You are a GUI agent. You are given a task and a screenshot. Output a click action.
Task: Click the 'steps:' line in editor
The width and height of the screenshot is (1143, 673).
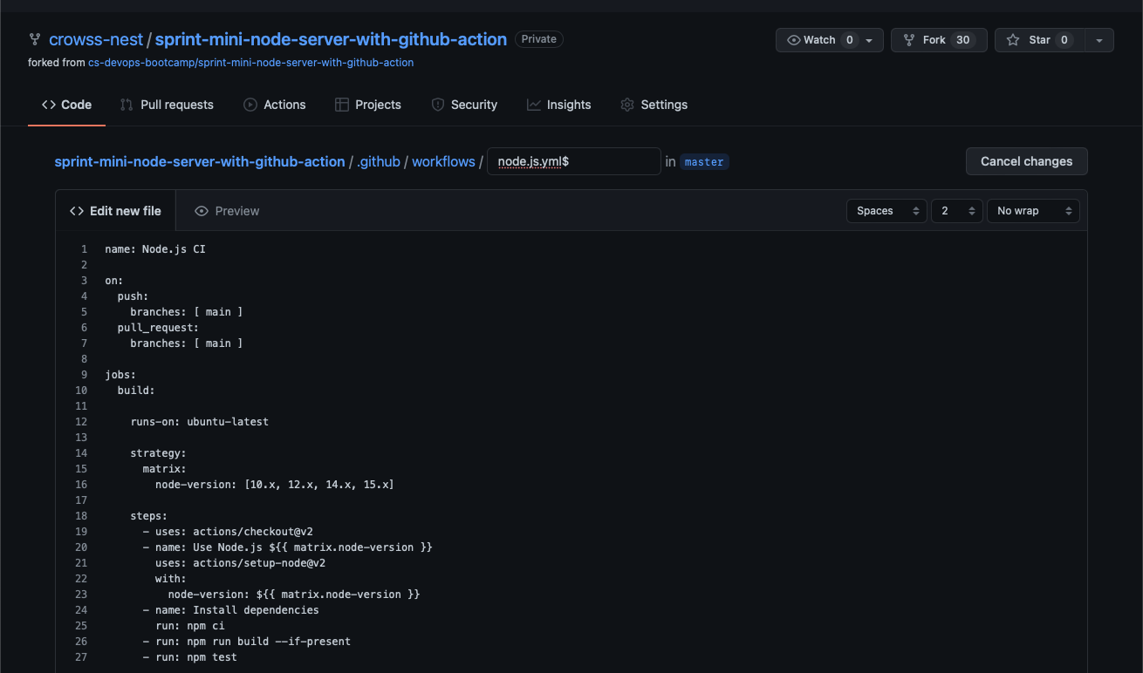[148, 516]
